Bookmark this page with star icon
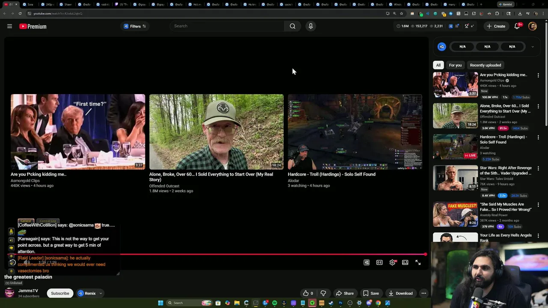 point(402,13)
